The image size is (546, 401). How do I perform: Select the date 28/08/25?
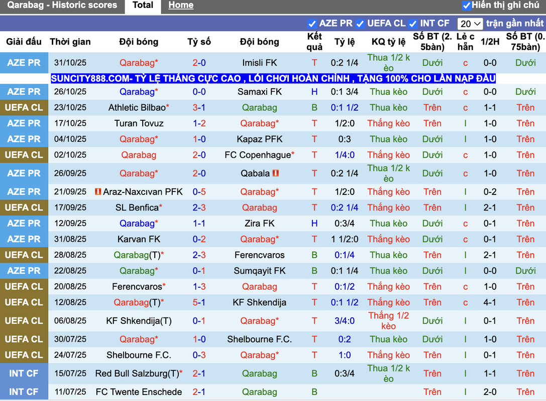(70, 255)
